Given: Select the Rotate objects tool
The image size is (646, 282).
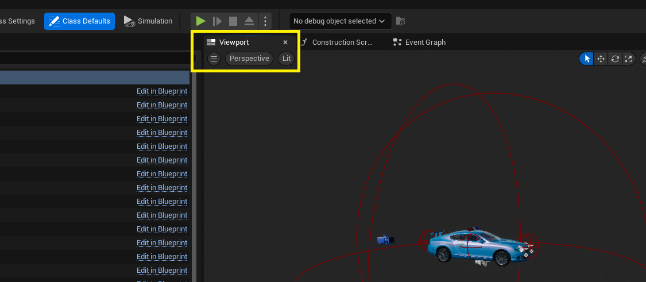Looking at the screenshot, I should click(615, 59).
